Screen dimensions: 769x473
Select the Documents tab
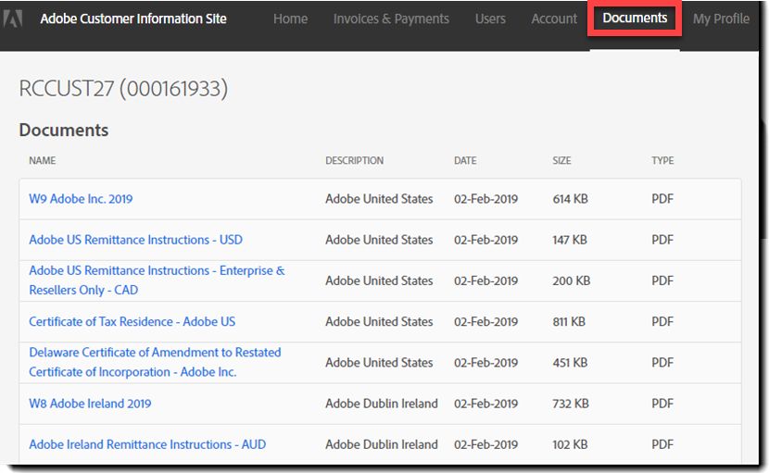tap(635, 19)
